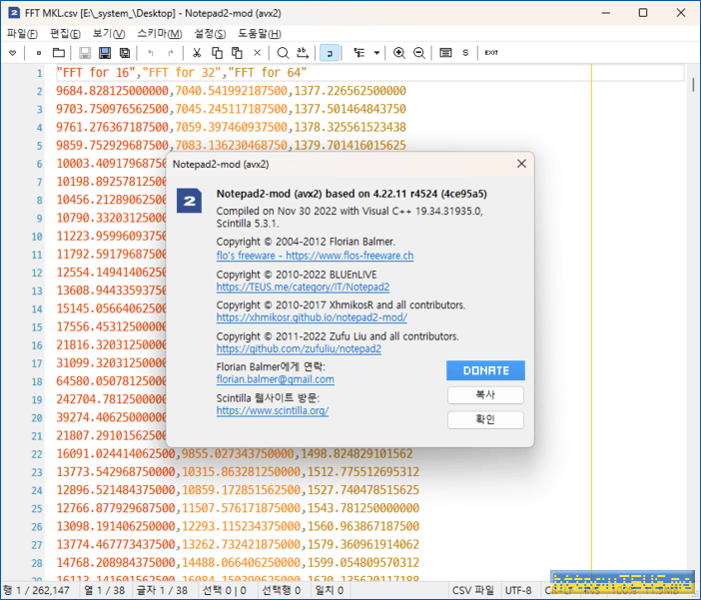Open 도움말(H) menu
This screenshot has height=600, width=701.
(260, 34)
